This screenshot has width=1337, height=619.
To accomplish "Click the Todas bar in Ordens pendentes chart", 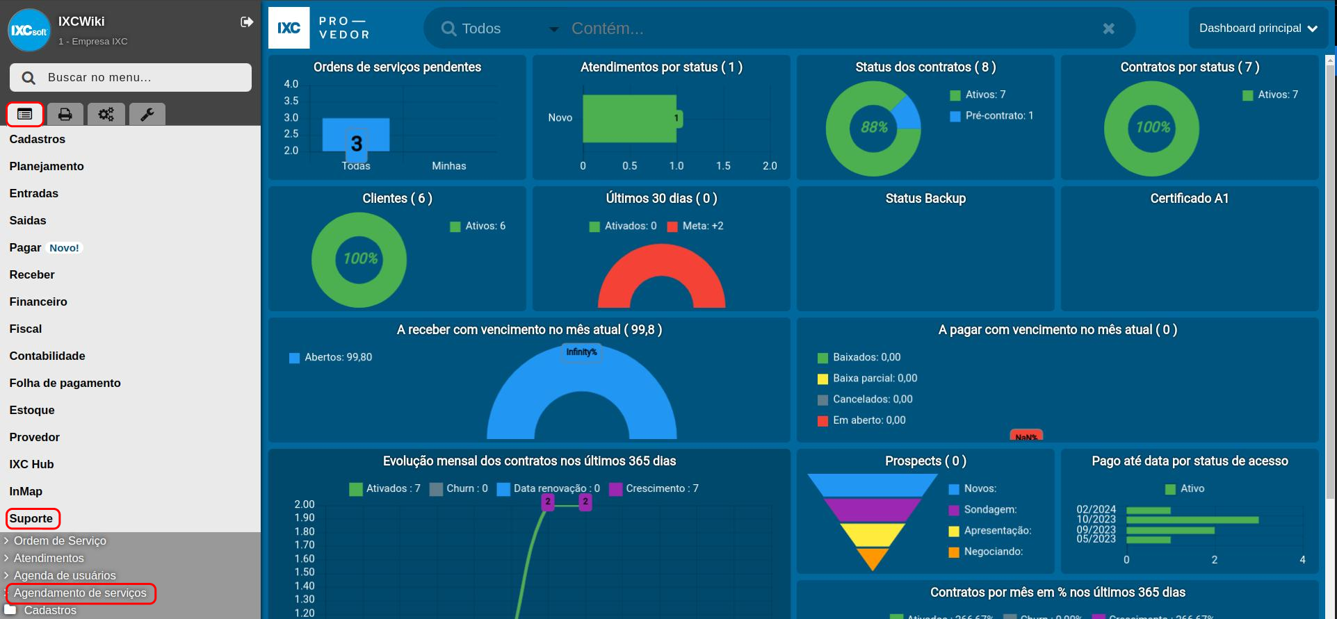I will tap(356, 135).
